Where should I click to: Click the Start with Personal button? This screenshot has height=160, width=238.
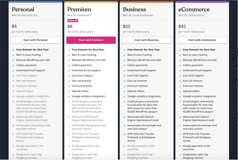coord(35,40)
